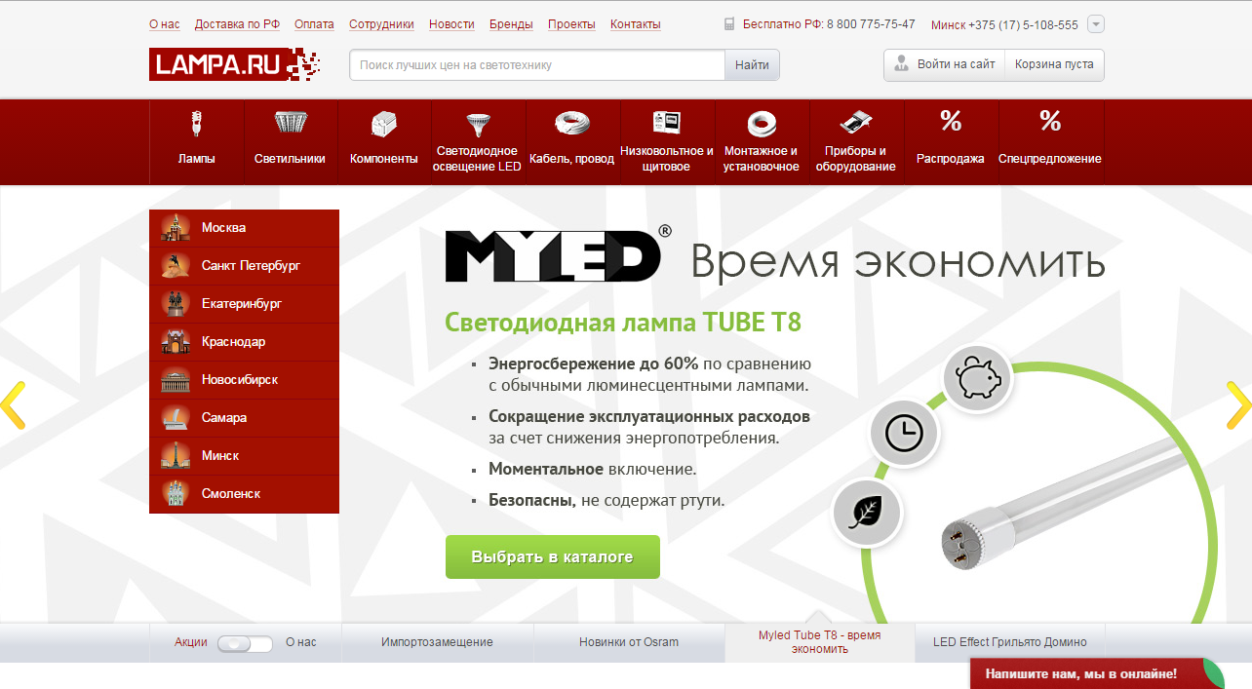Click the Светильники fixture icon

tap(291, 123)
